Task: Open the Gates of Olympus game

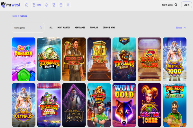Action: coord(23,105)
